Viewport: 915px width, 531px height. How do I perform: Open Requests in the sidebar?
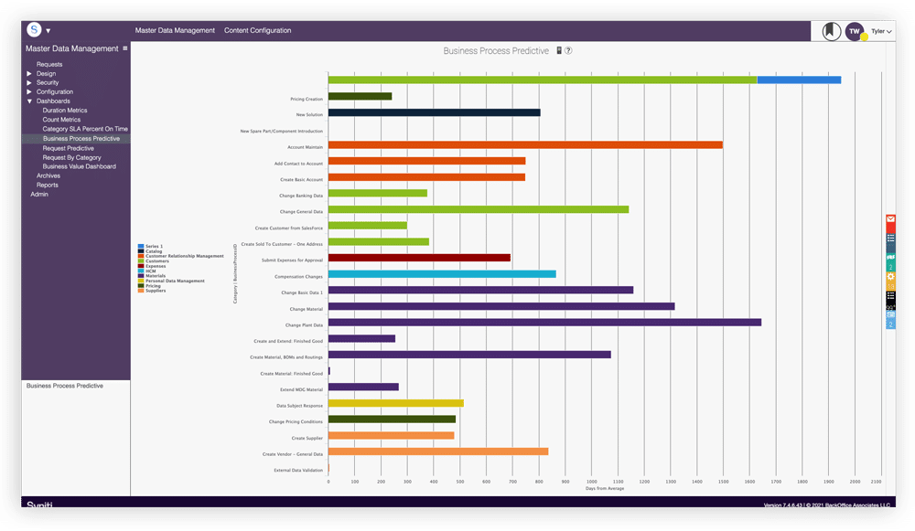[x=49, y=64]
